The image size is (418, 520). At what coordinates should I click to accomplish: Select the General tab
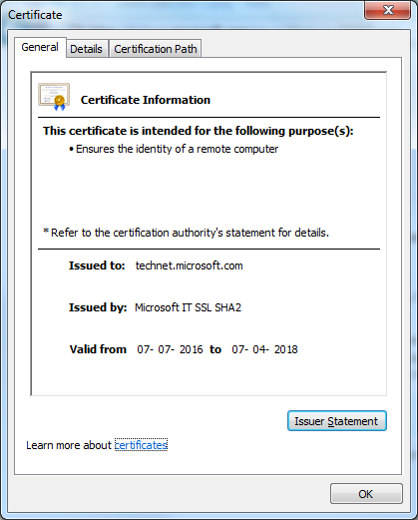click(x=40, y=47)
